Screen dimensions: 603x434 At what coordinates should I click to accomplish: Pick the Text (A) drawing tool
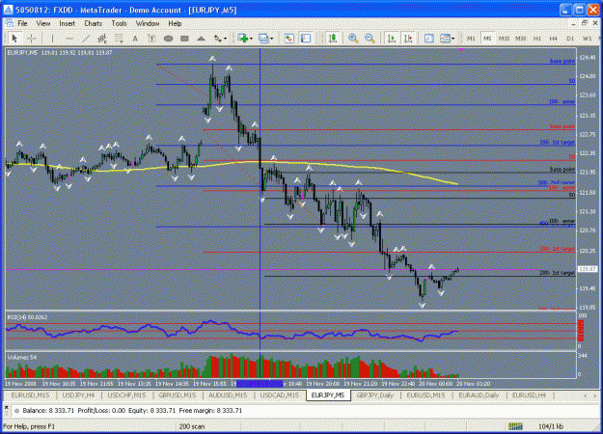point(135,38)
